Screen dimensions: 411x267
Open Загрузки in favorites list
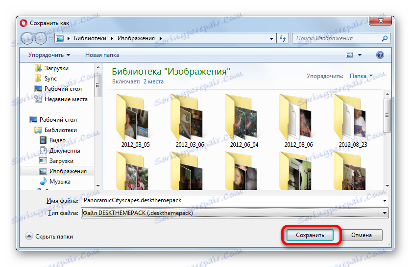[x=56, y=68]
